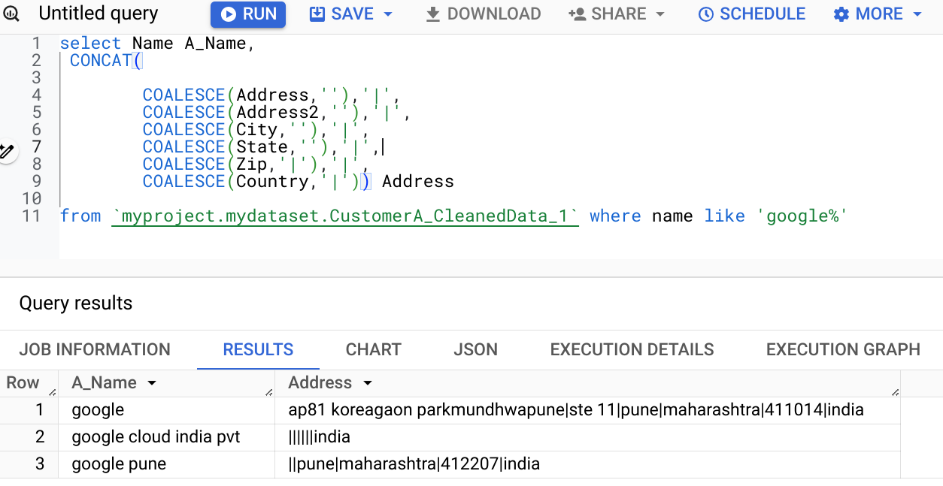
Task: Expand the SHARE dropdown chevron
Action: pos(661,14)
